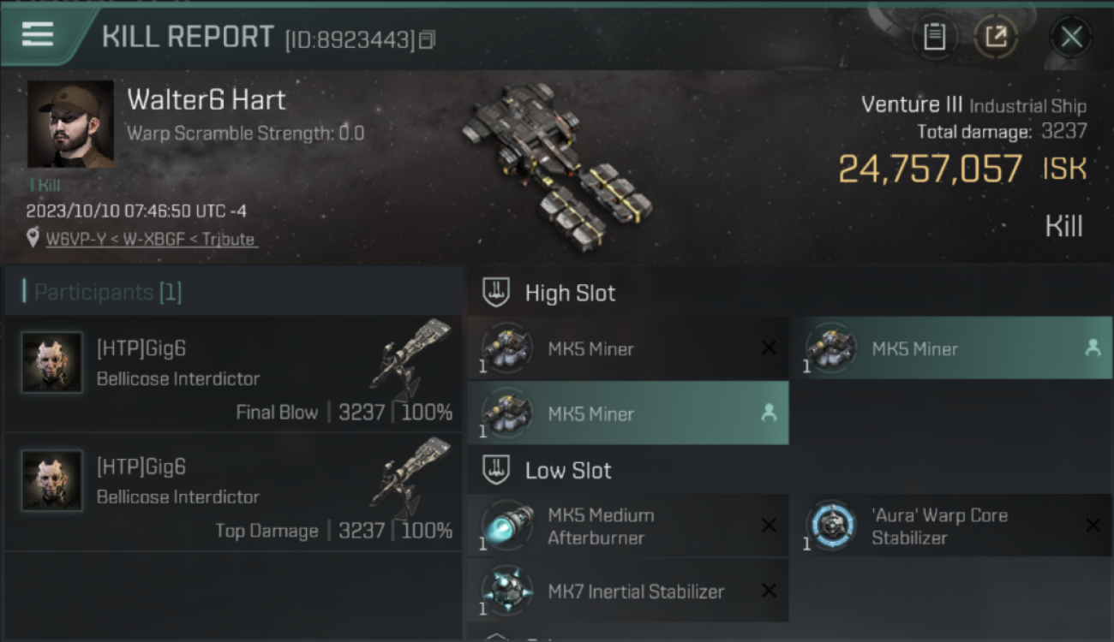Inspect the Final Blow Bellicose ship icon

click(410, 358)
